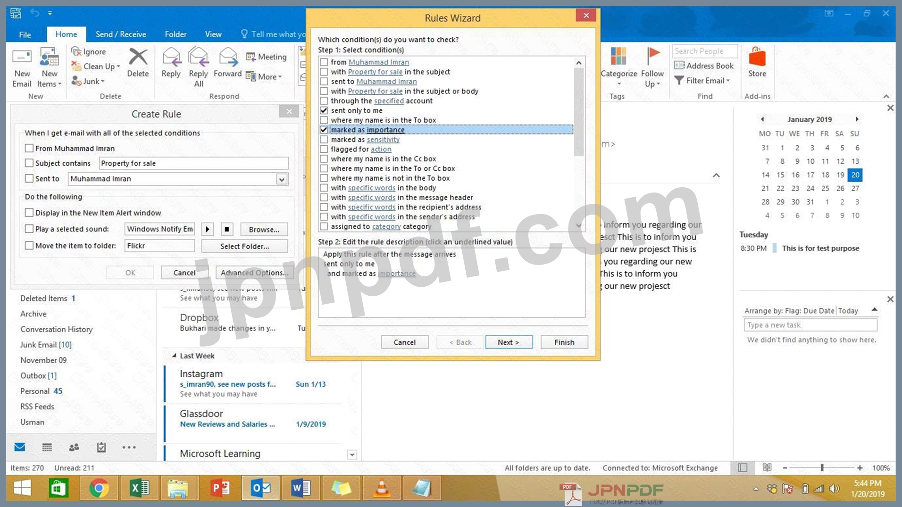Expand the 'Sent to' dropdown arrow
902x507 pixels.
[x=282, y=179]
